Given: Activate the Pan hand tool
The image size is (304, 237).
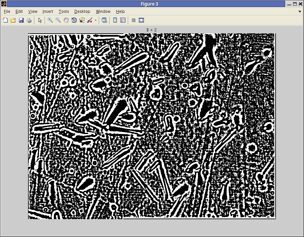Looking at the screenshot, I should 66,20.
